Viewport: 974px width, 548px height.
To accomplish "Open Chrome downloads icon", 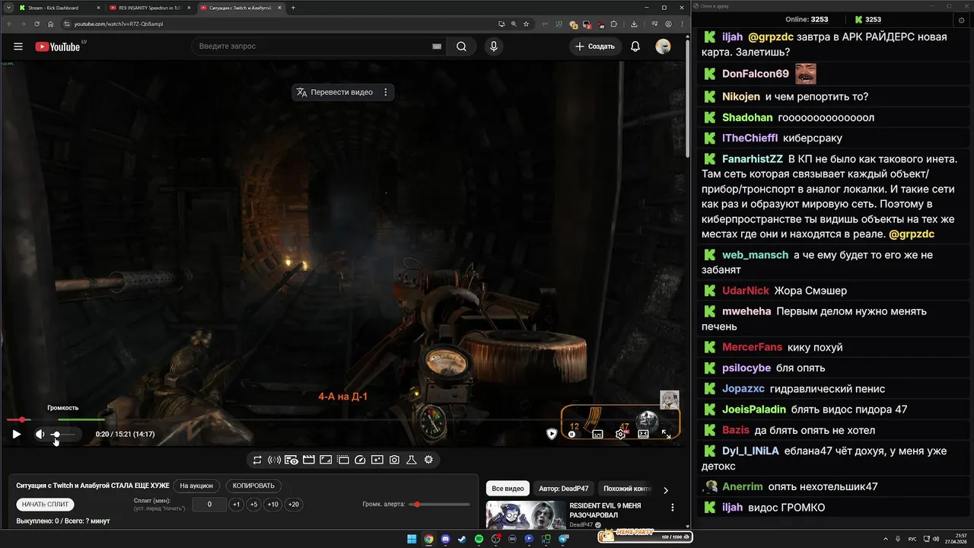I will coord(634,24).
